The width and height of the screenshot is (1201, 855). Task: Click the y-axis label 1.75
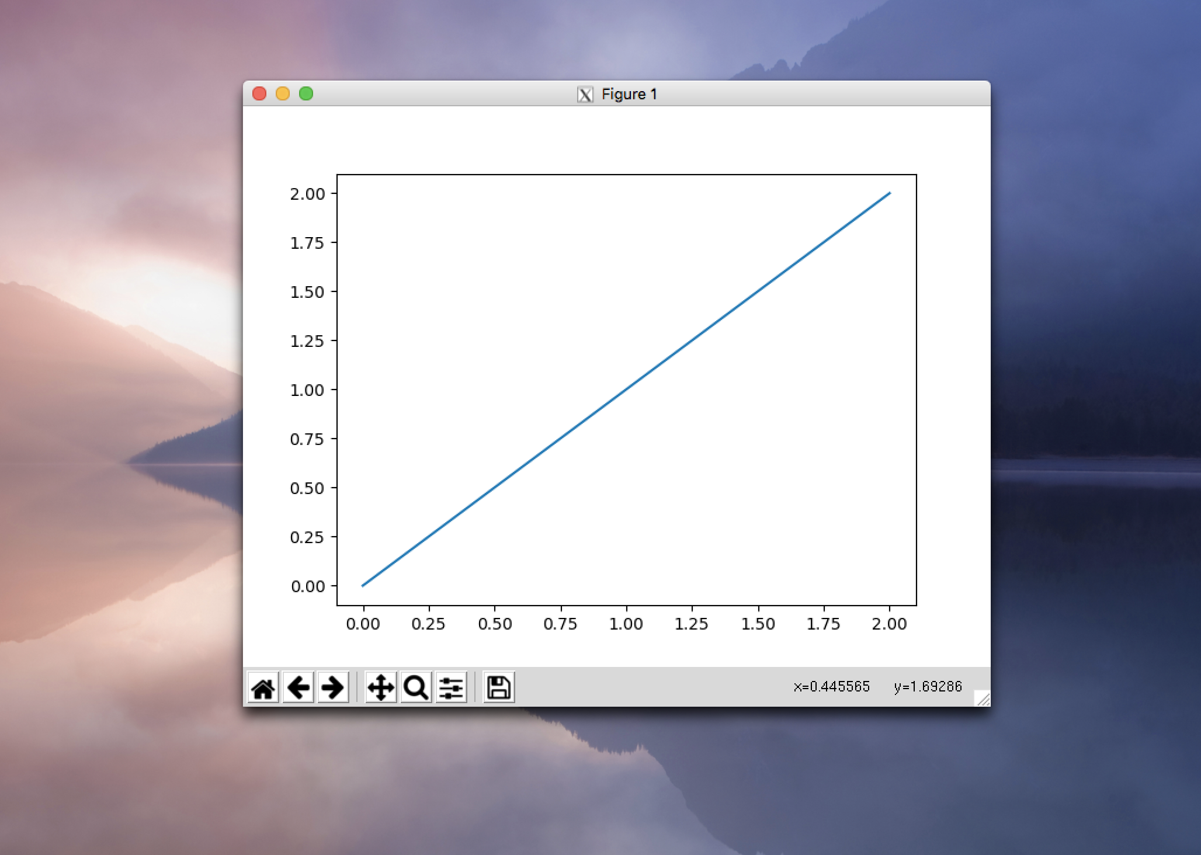click(x=307, y=243)
